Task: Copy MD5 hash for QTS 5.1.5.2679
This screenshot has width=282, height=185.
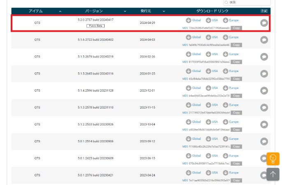Action: [x=236, y=62]
